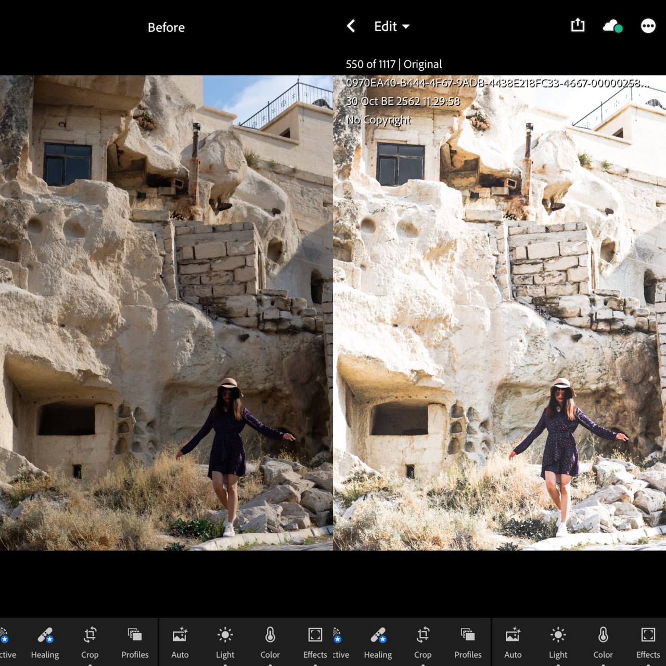Tap '550 of 1117 | Original' text
This screenshot has height=666, width=666.
tap(394, 64)
